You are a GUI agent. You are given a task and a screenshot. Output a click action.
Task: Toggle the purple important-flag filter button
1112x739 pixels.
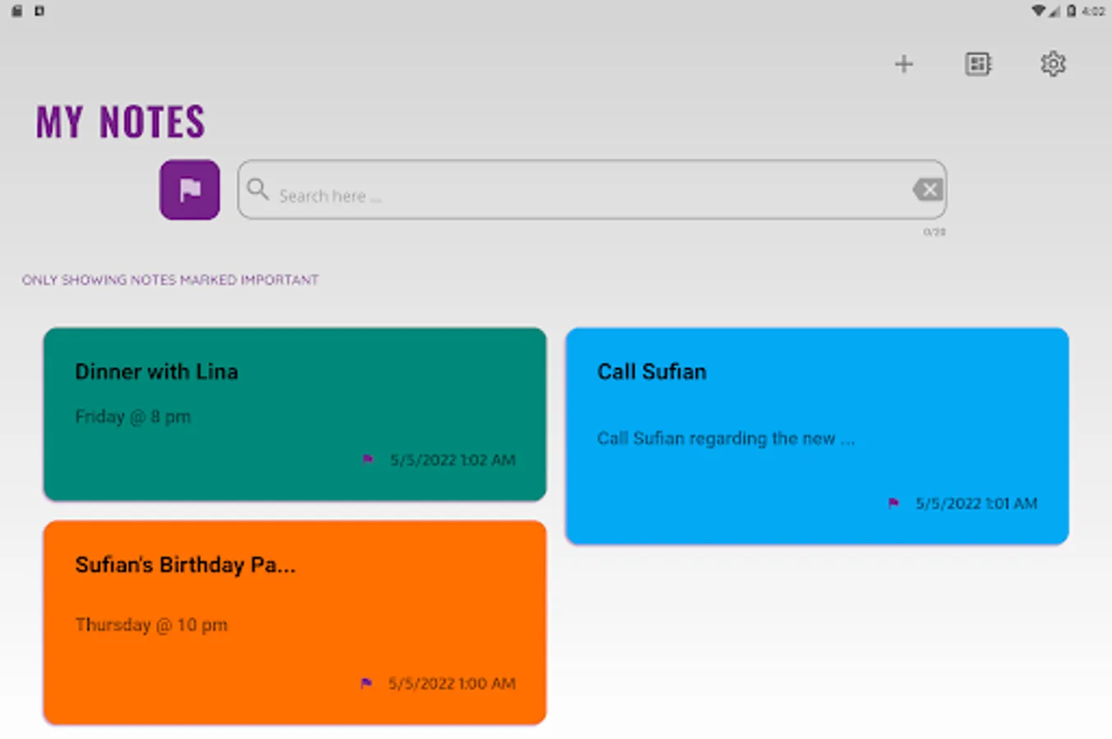[190, 190]
